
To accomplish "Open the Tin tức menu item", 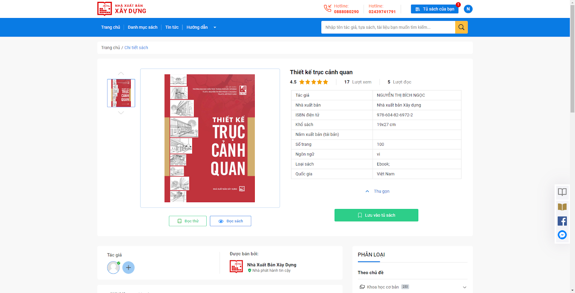I will tap(172, 27).
